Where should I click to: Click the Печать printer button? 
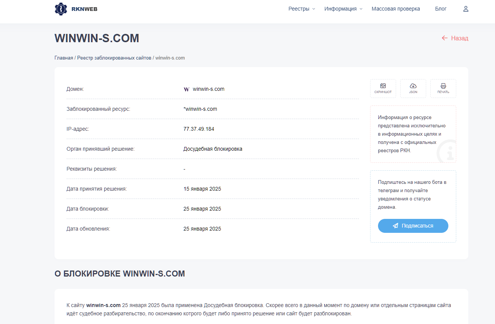443,89
